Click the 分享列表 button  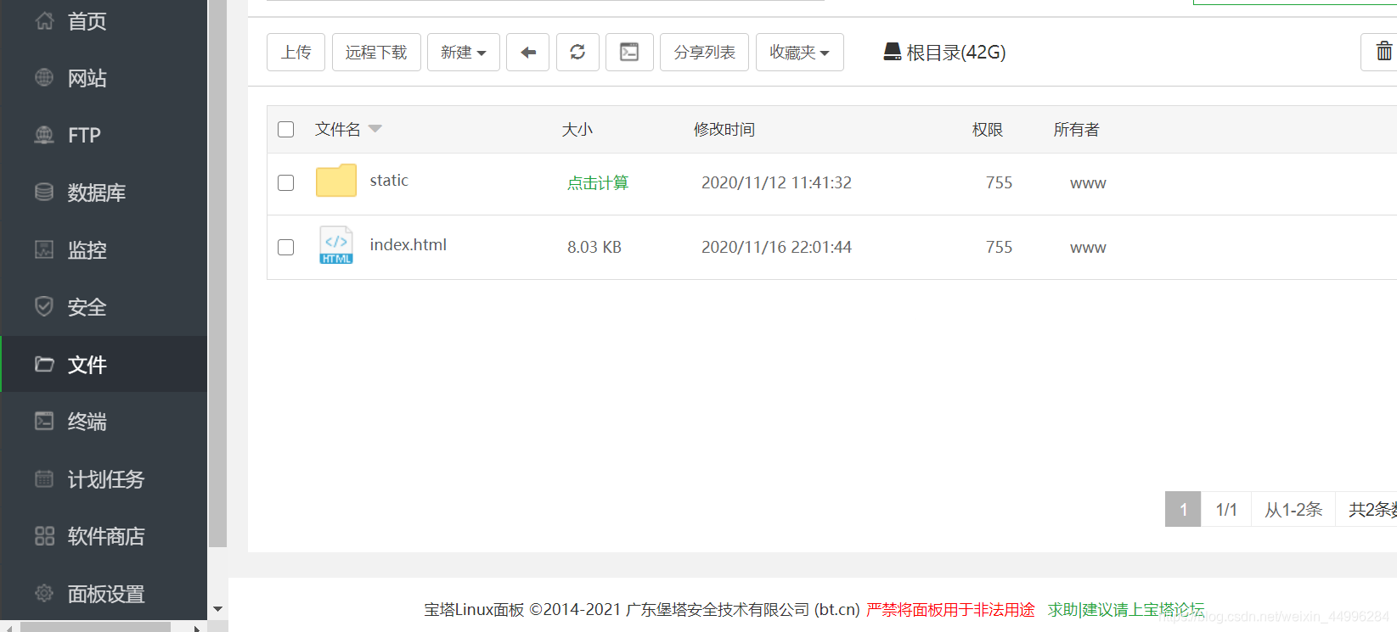click(704, 53)
